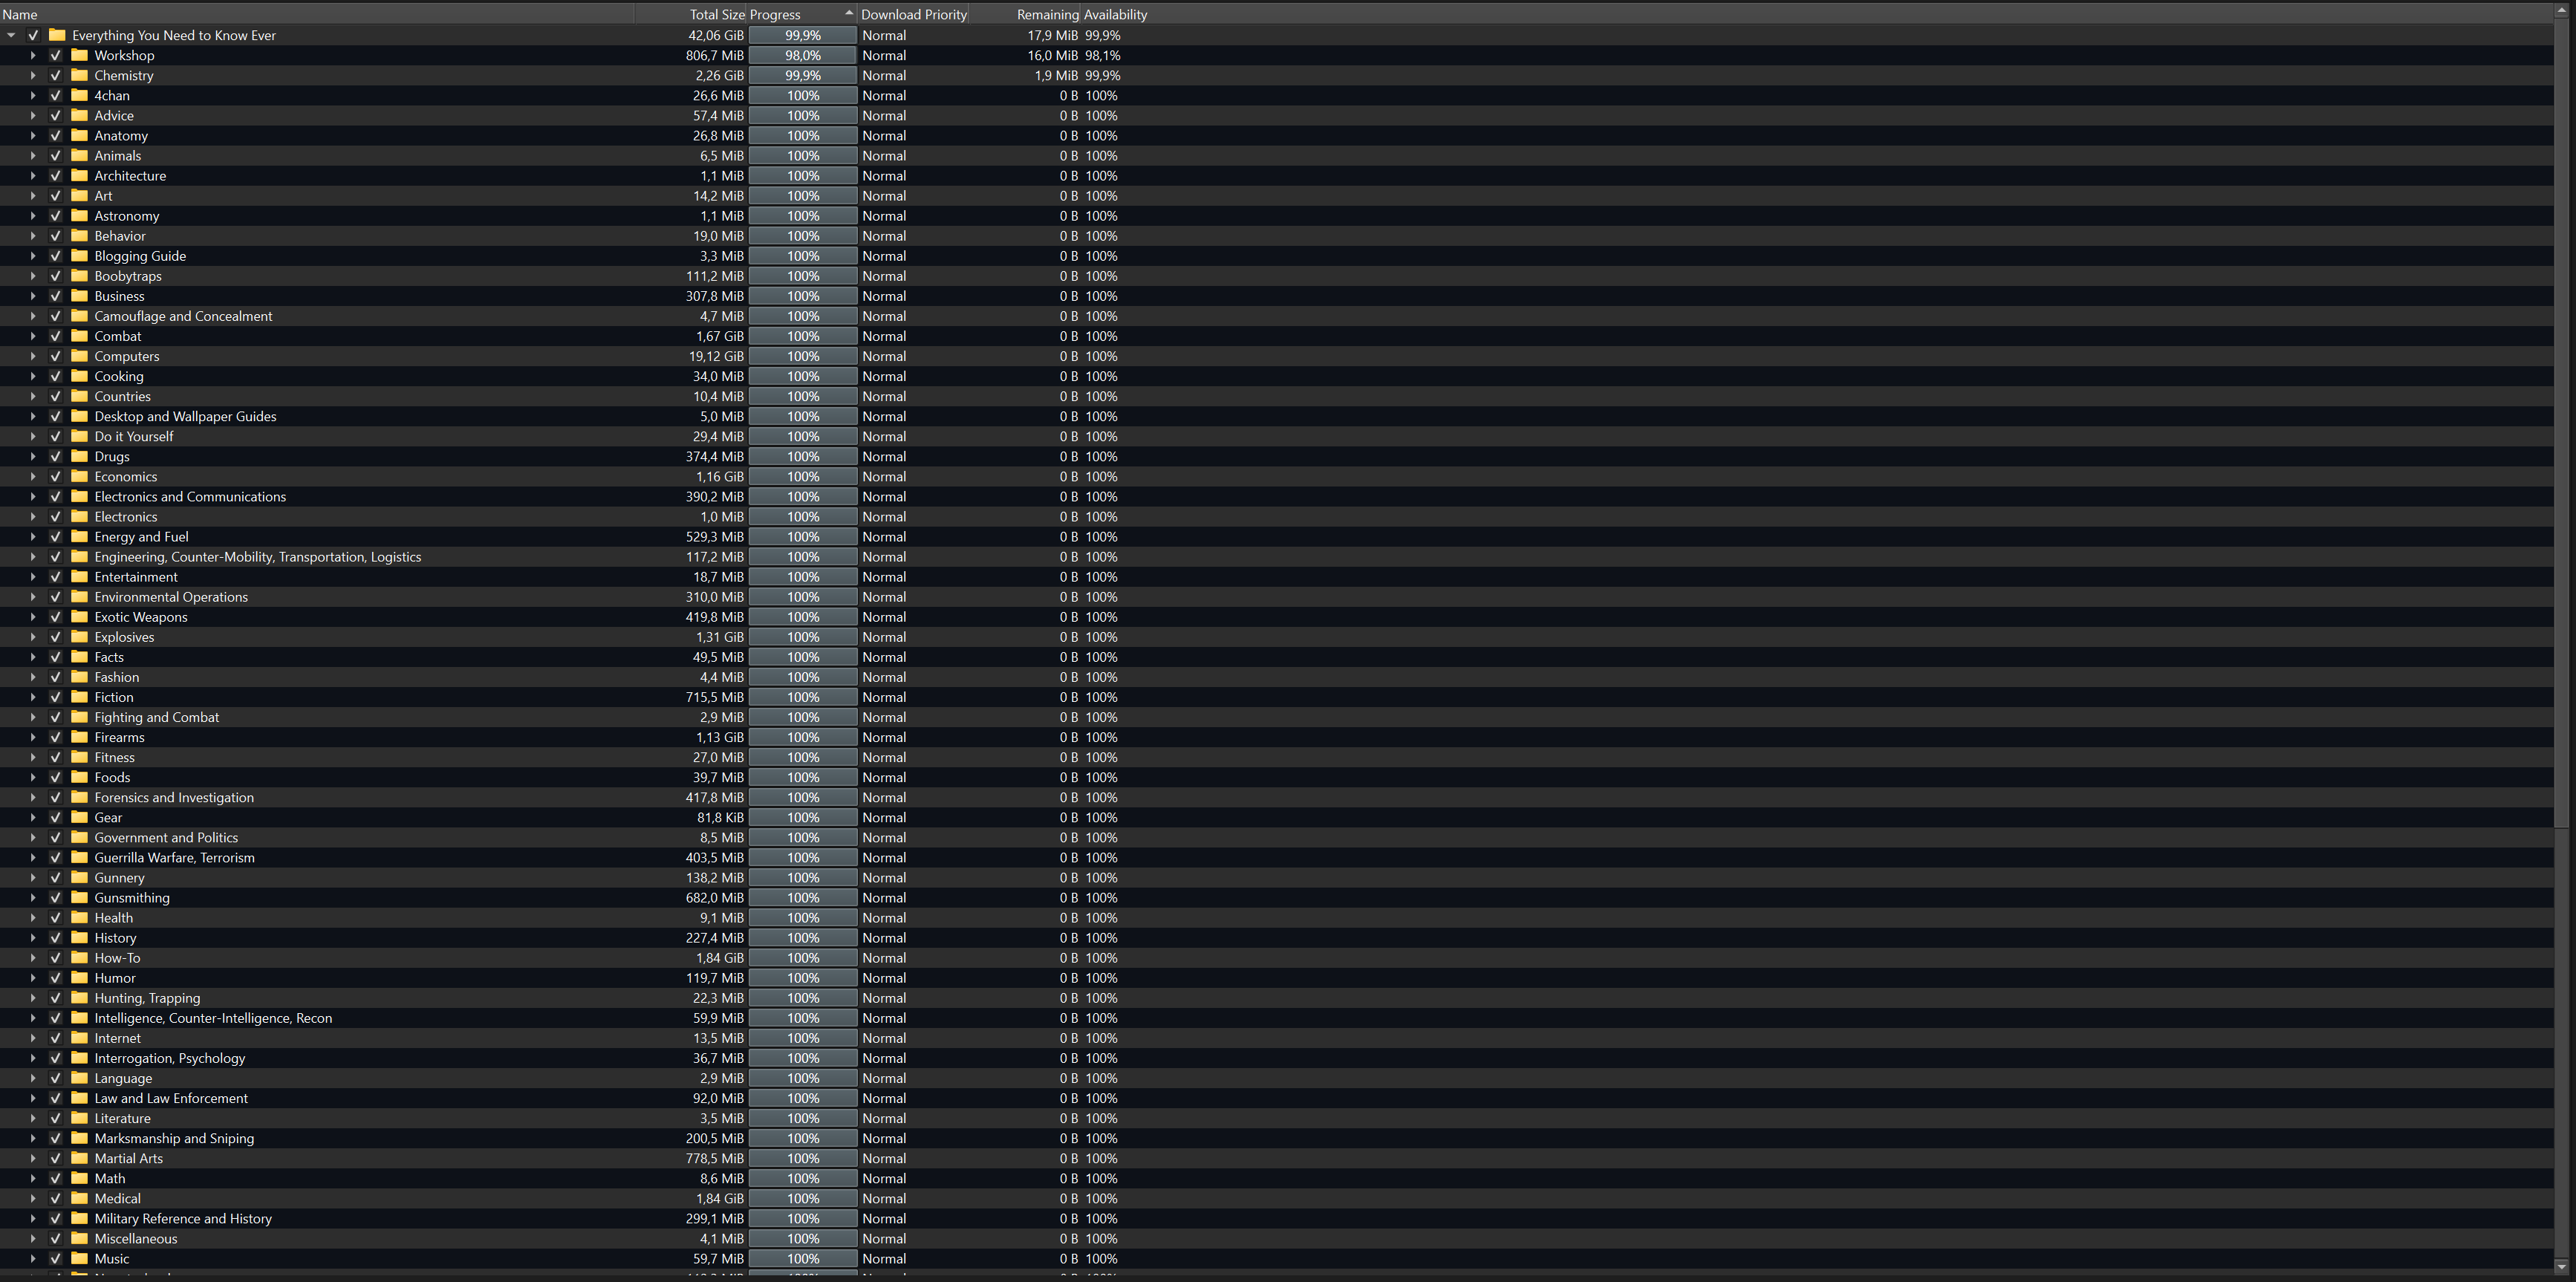Click the Normal priority for the Workshop row
This screenshot has width=2576, height=1282.
tap(884, 55)
